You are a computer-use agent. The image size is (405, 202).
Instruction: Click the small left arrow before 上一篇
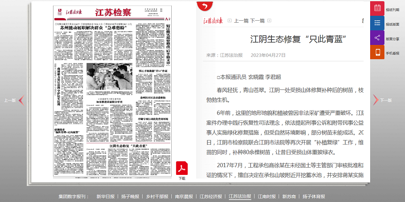[230, 21]
